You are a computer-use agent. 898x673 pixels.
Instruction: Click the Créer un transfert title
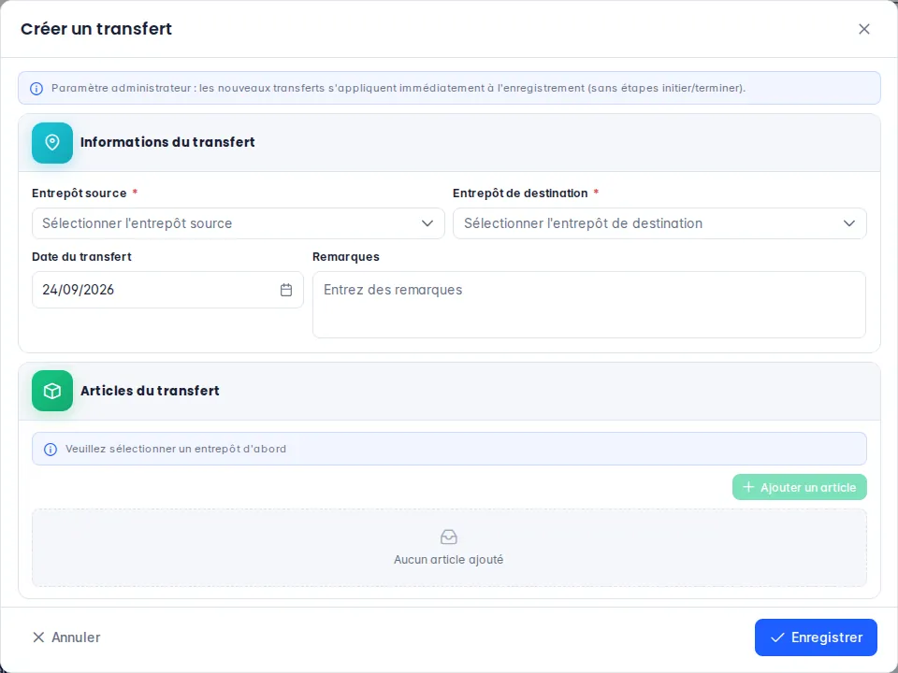pyautogui.click(x=96, y=29)
